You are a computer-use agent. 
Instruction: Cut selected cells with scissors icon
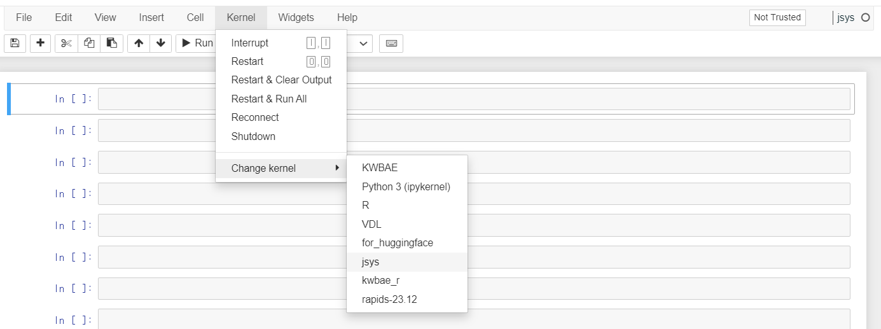click(66, 43)
